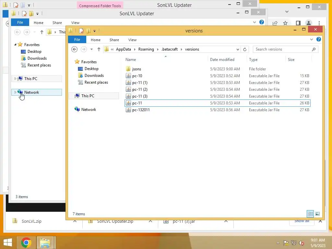Click AppData in the address breadcrumb
The width and height of the screenshot is (332, 249).
coord(124,49)
